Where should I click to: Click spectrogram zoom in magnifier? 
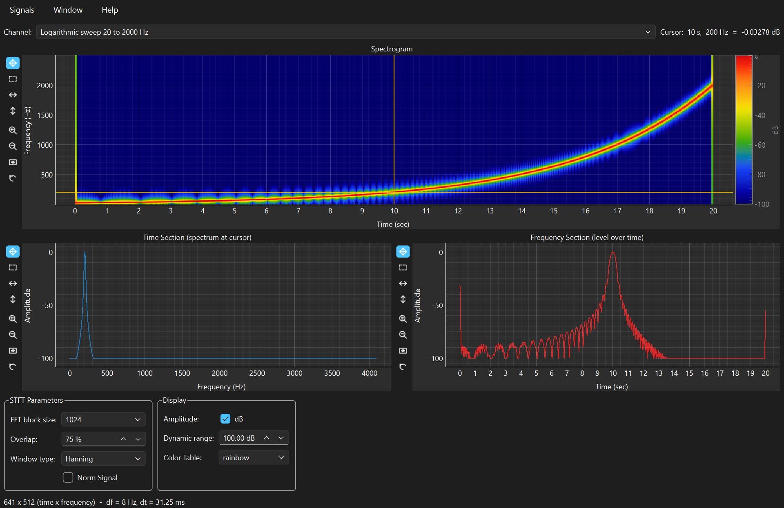(x=13, y=130)
